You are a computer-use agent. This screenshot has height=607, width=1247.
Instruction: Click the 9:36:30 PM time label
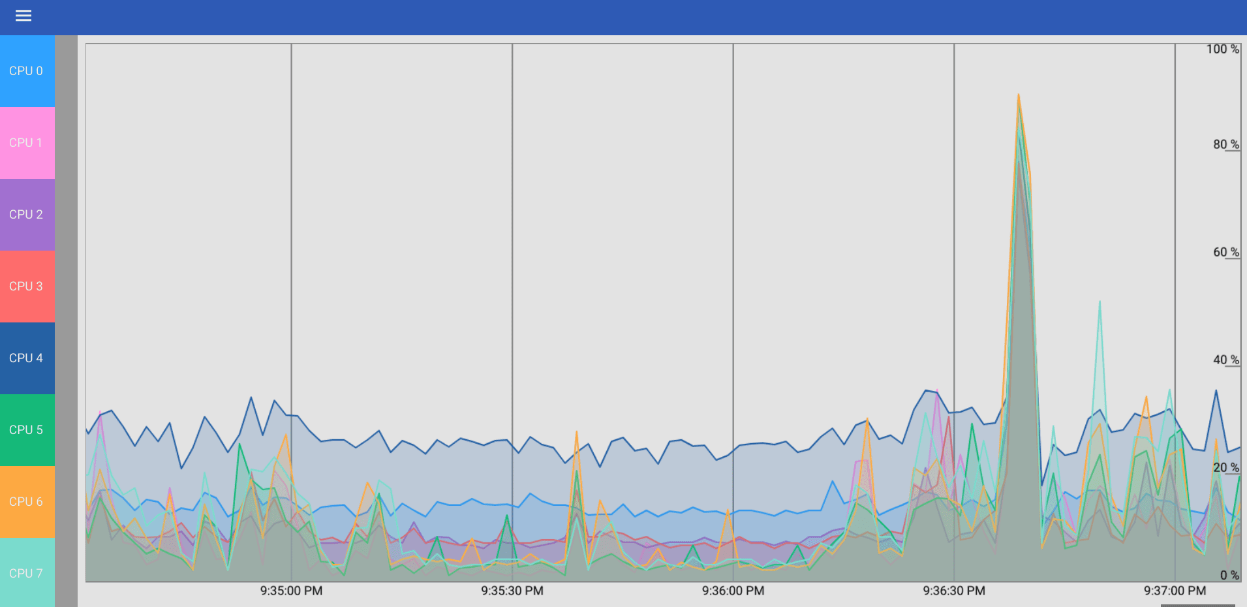(x=954, y=591)
